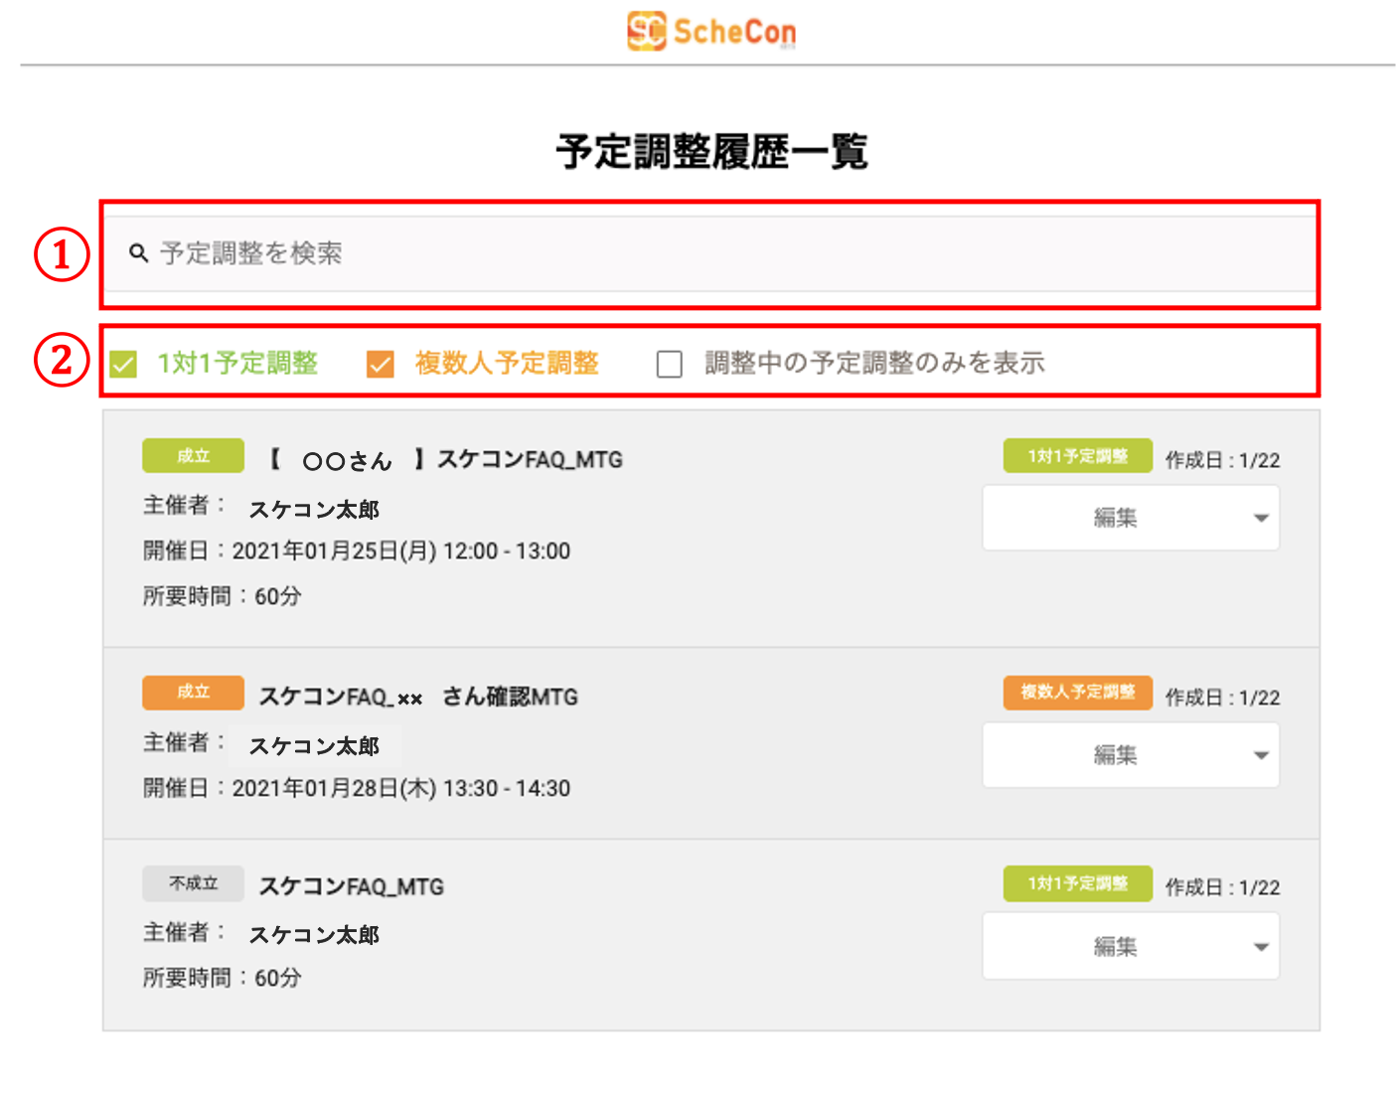Click organizer name スケコン太郎 in second entry

pyautogui.click(x=313, y=746)
